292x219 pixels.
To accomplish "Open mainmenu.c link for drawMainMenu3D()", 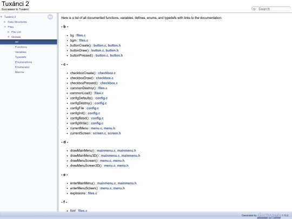I will click(x=110, y=156).
